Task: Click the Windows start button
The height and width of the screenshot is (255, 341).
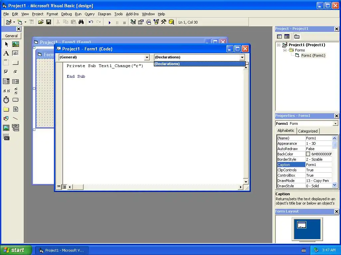Action: pos(16,250)
